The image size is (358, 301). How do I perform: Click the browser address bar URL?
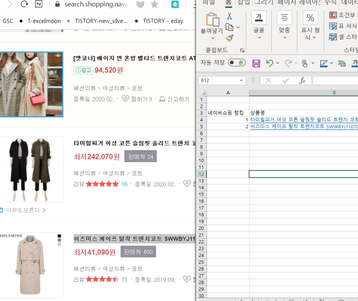(x=96, y=4)
